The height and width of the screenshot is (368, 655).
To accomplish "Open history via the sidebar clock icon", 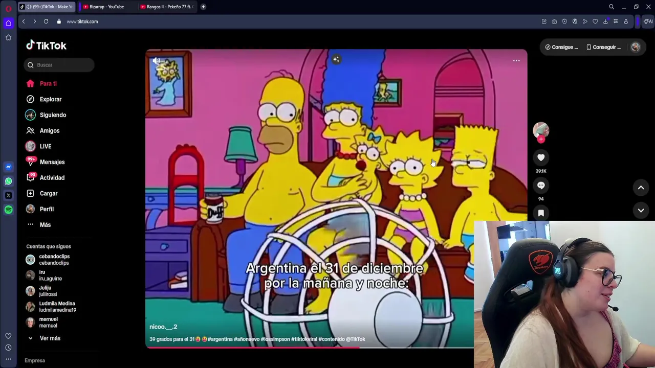I will 8,348.
